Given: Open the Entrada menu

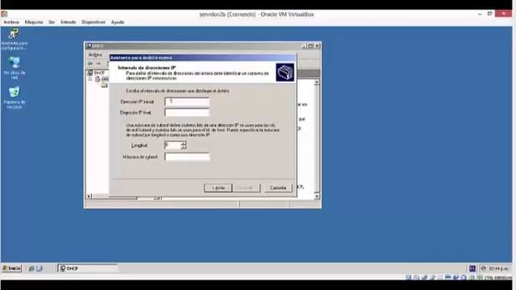Looking at the screenshot, I should pos(68,22).
